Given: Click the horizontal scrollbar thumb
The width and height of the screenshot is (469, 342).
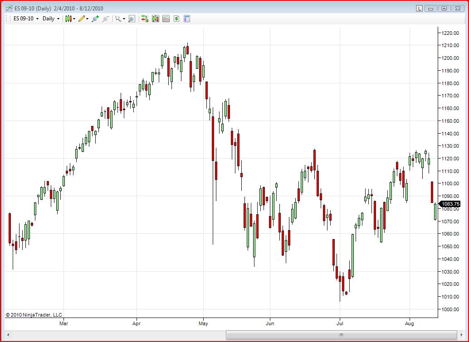Looking at the screenshot, I should pyautogui.click(x=341, y=335).
